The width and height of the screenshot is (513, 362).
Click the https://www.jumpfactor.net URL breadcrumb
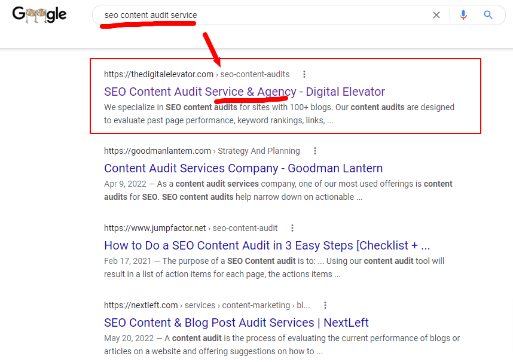click(191, 228)
